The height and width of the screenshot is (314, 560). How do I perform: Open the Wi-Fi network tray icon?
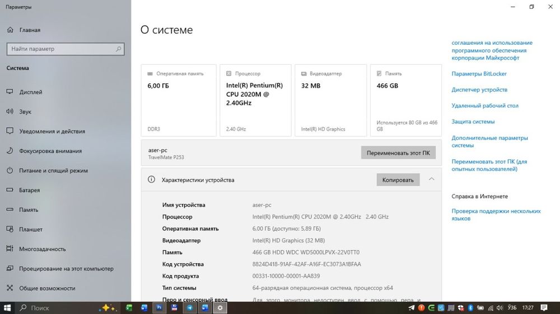pyautogui.click(x=491, y=308)
